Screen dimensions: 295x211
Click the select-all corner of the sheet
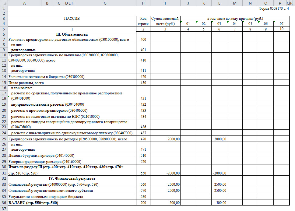point(4,3)
